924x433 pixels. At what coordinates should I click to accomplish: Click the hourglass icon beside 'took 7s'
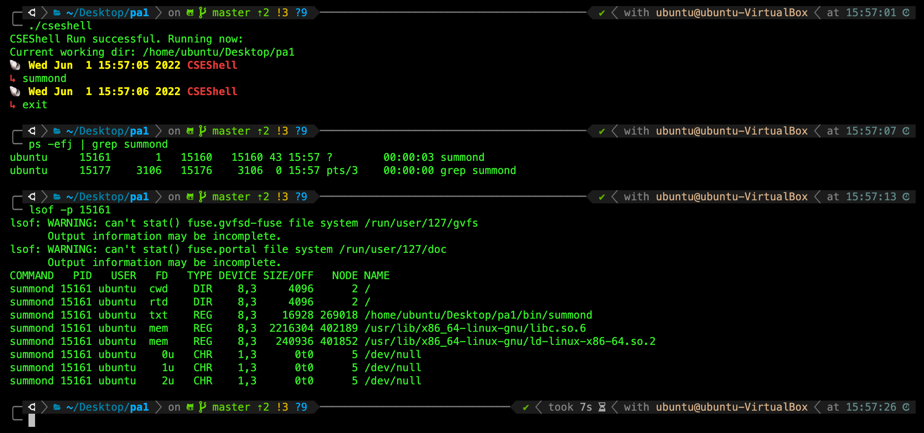[602, 407]
